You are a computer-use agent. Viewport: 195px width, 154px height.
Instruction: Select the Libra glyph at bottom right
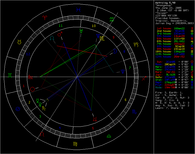109,136
